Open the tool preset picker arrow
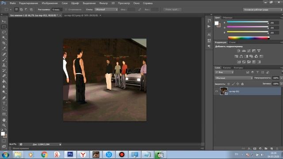The image size is (283, 159). 11,9
